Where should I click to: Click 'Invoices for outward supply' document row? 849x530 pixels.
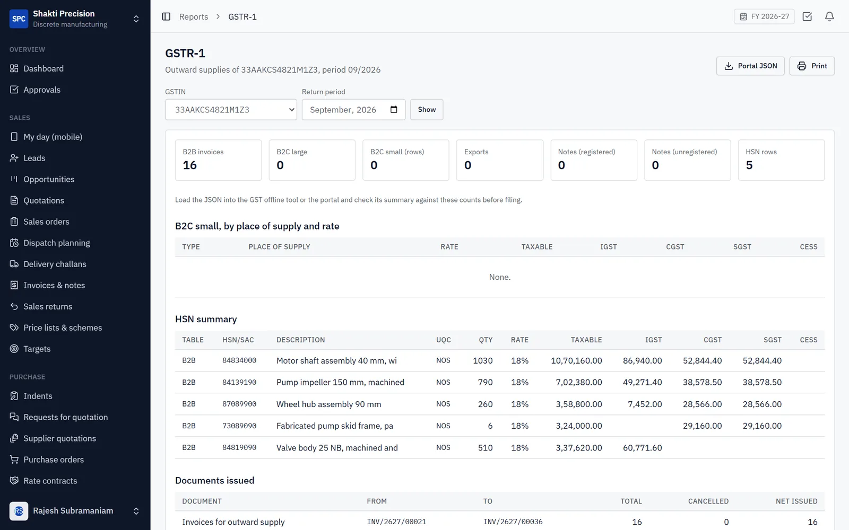500,522
